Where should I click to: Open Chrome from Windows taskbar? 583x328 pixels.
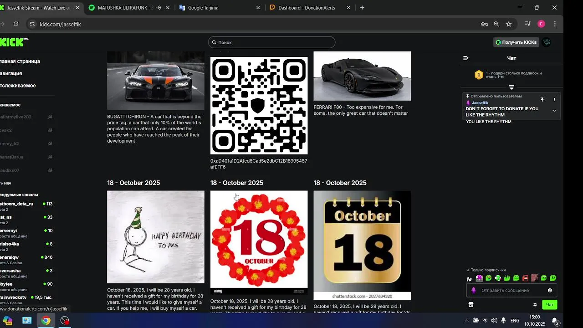46,320
